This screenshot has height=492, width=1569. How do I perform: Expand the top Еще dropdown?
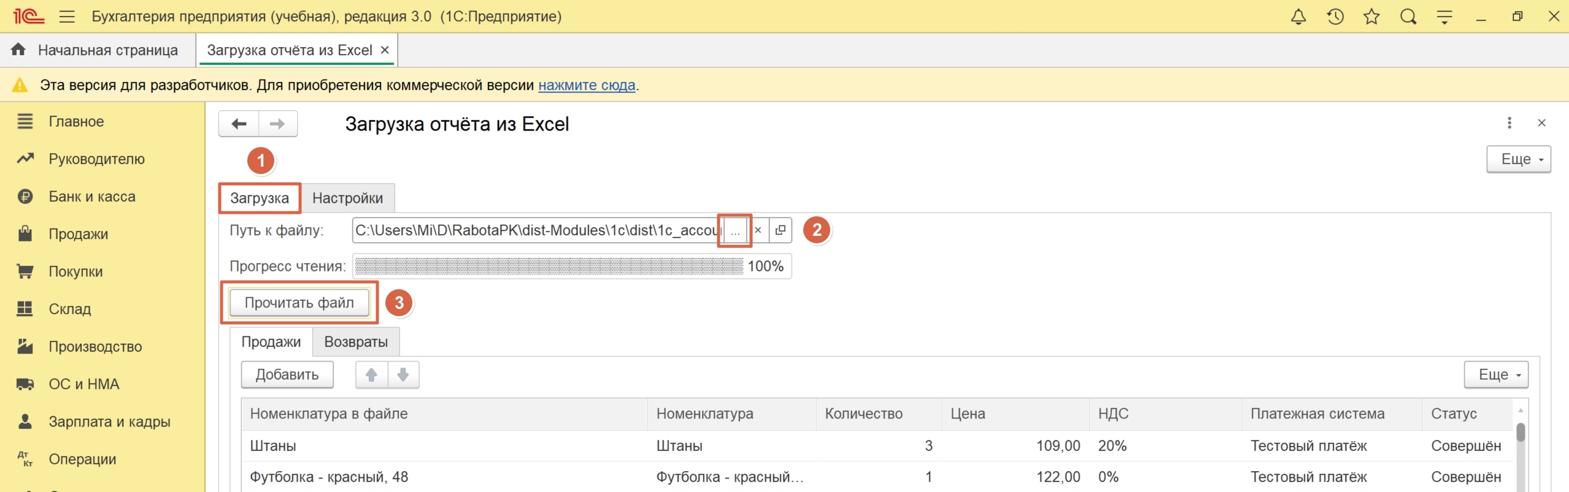click(1518, 159)
